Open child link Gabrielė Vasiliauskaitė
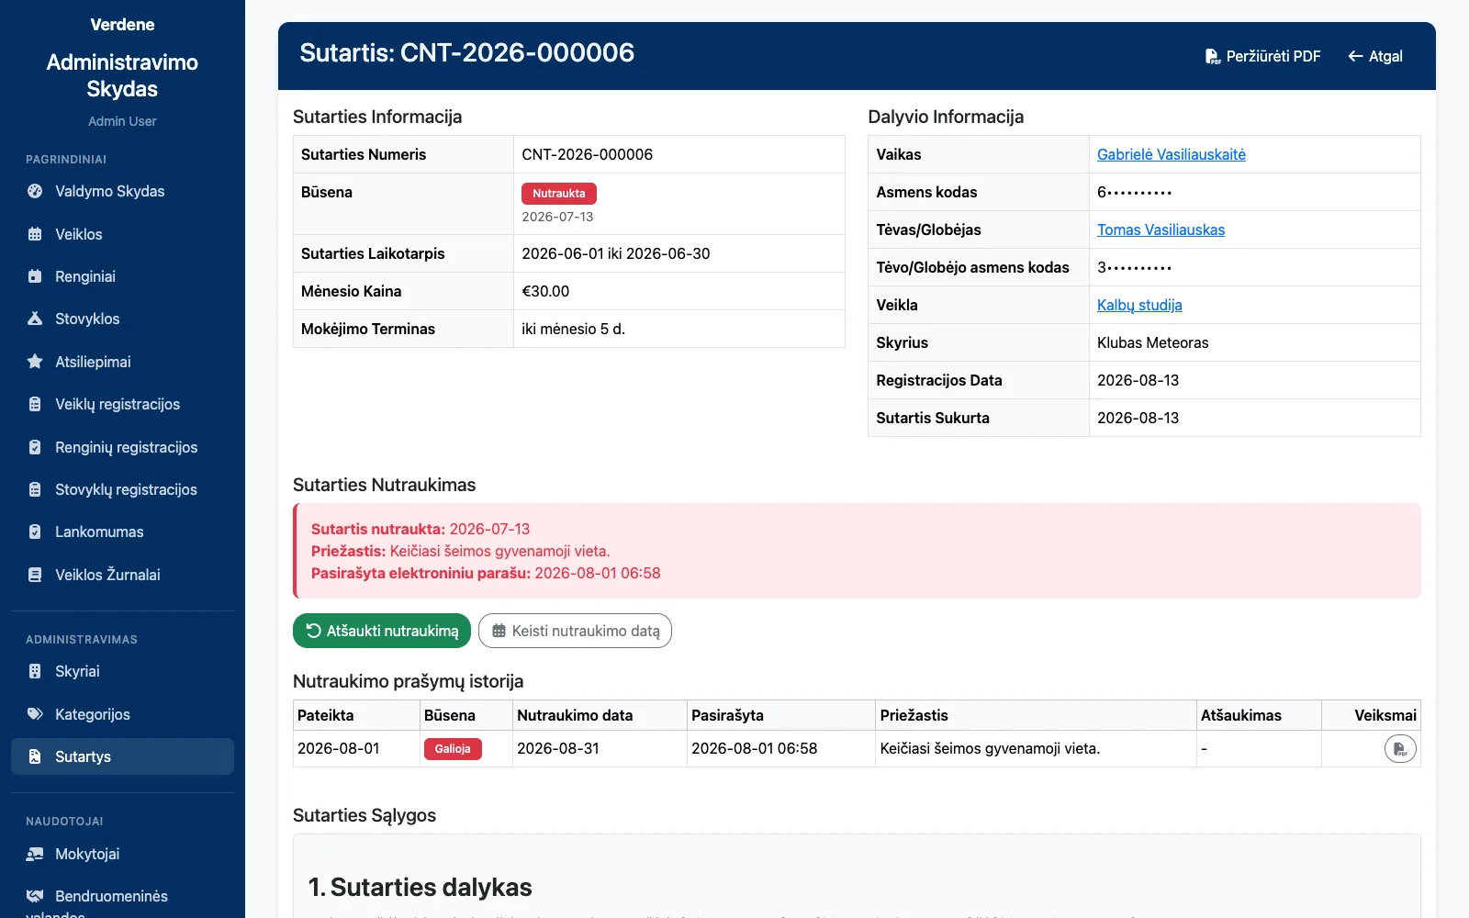 [1172, 154]
